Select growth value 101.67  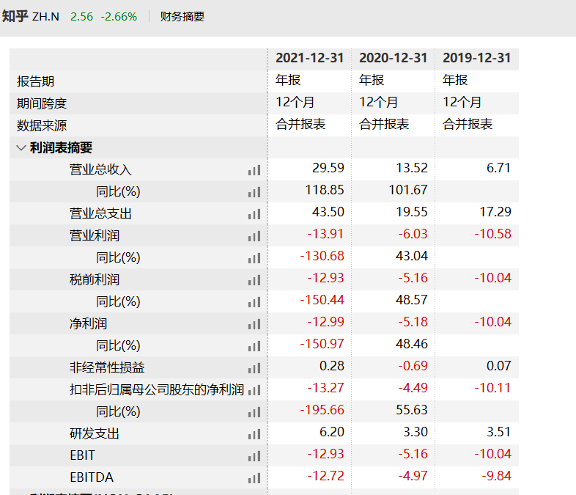point(408,190)
